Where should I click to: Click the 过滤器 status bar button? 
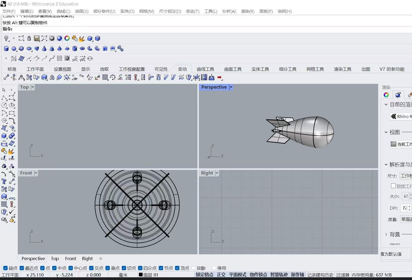342,275
